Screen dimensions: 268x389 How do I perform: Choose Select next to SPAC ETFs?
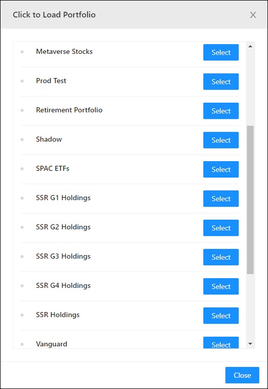point(221,169)
